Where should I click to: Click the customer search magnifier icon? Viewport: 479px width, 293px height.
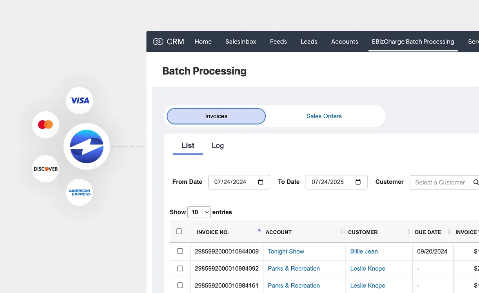pos(476,182)
